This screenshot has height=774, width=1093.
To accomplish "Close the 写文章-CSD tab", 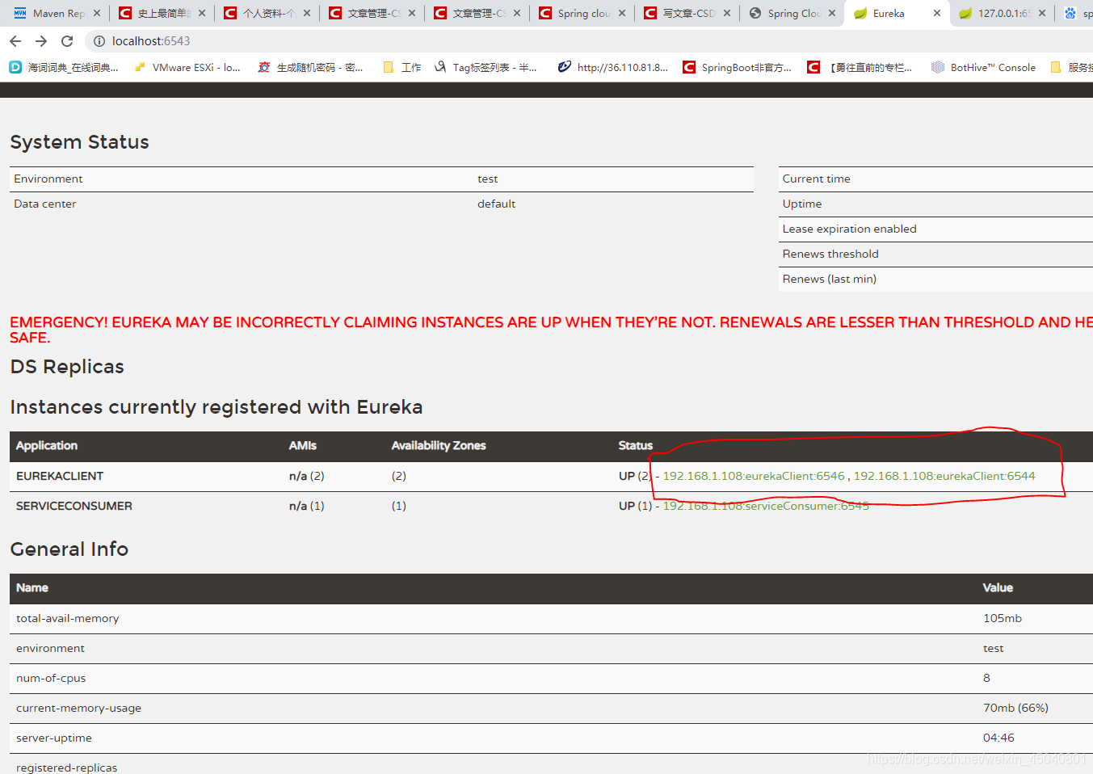I will 727,14.
